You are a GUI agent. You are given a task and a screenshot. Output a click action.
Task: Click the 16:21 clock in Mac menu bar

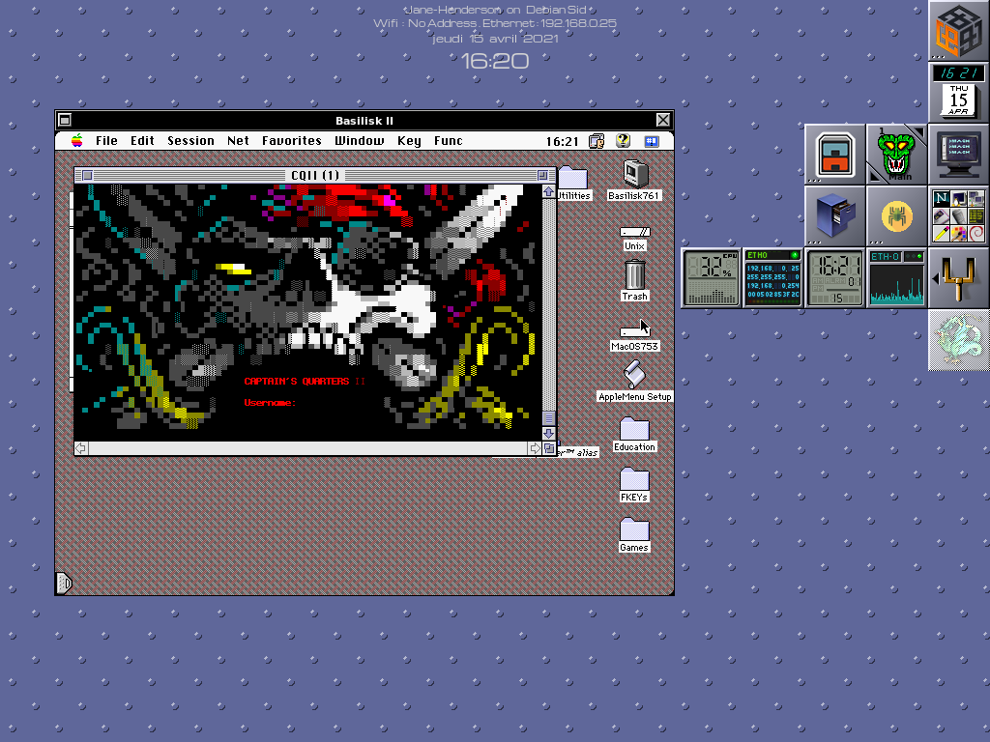[562, 141]
